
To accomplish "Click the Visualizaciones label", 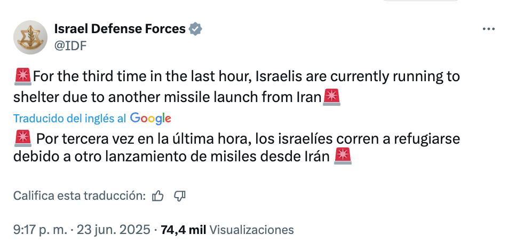I will [x=251, y=230].
